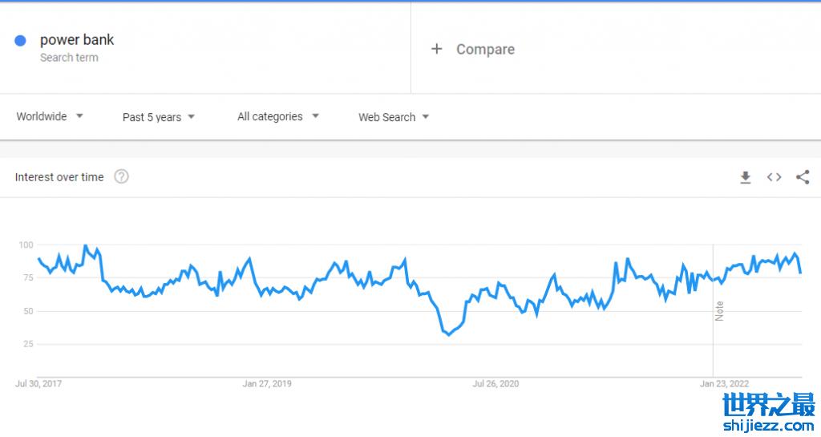Share the interest over time chart

803,177
